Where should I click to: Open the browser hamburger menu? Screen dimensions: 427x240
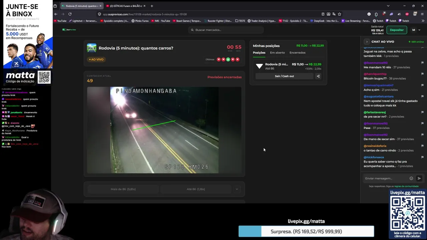point(422,14)
